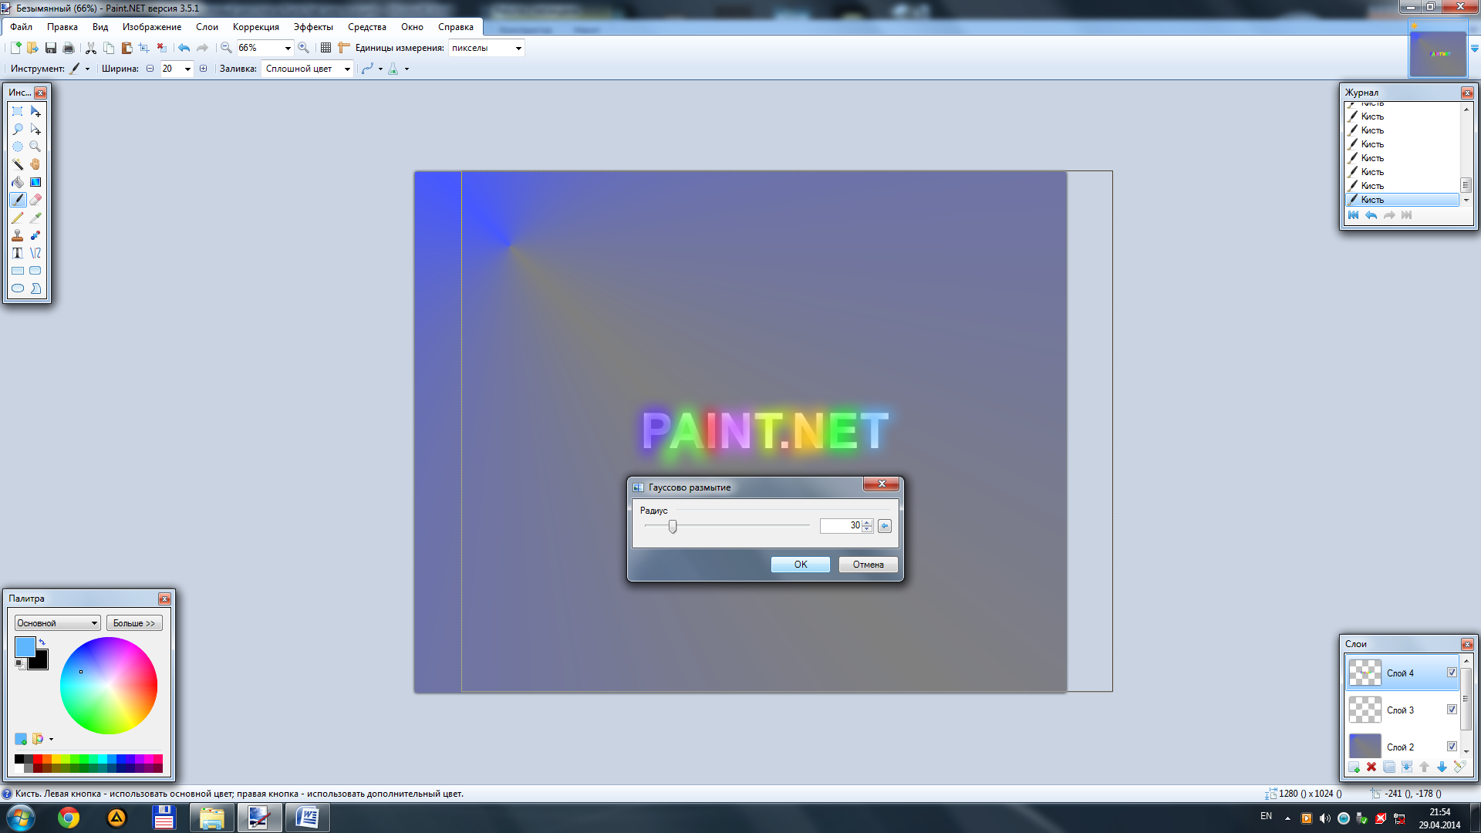1481x833 pixels.
Task: Open the palette management dropdown arrow
Action: [x=51, y=739]
